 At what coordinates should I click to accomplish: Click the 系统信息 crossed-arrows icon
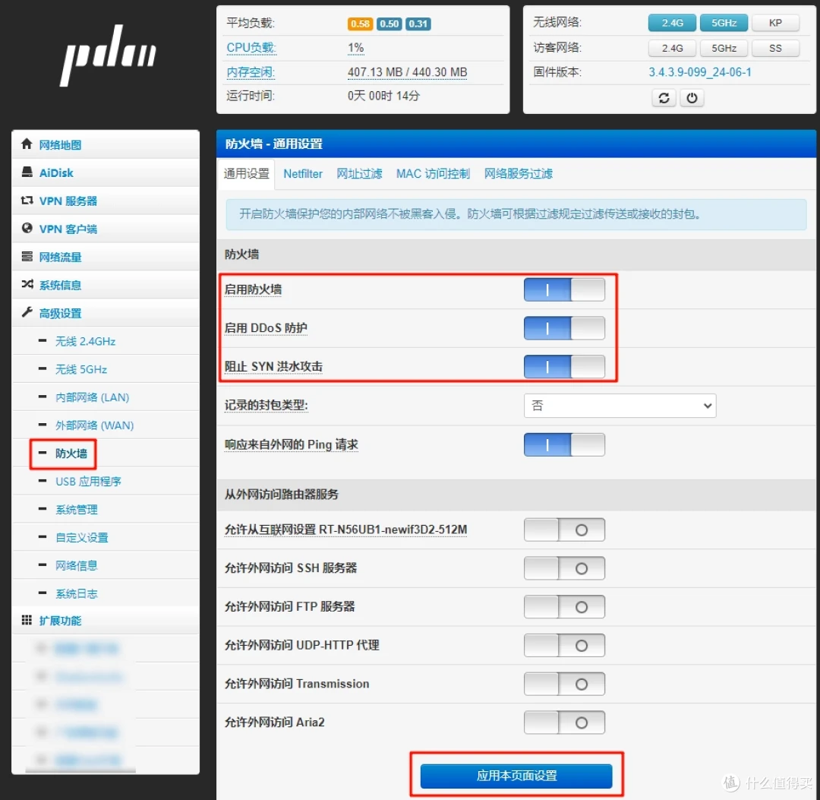[27, 285]
